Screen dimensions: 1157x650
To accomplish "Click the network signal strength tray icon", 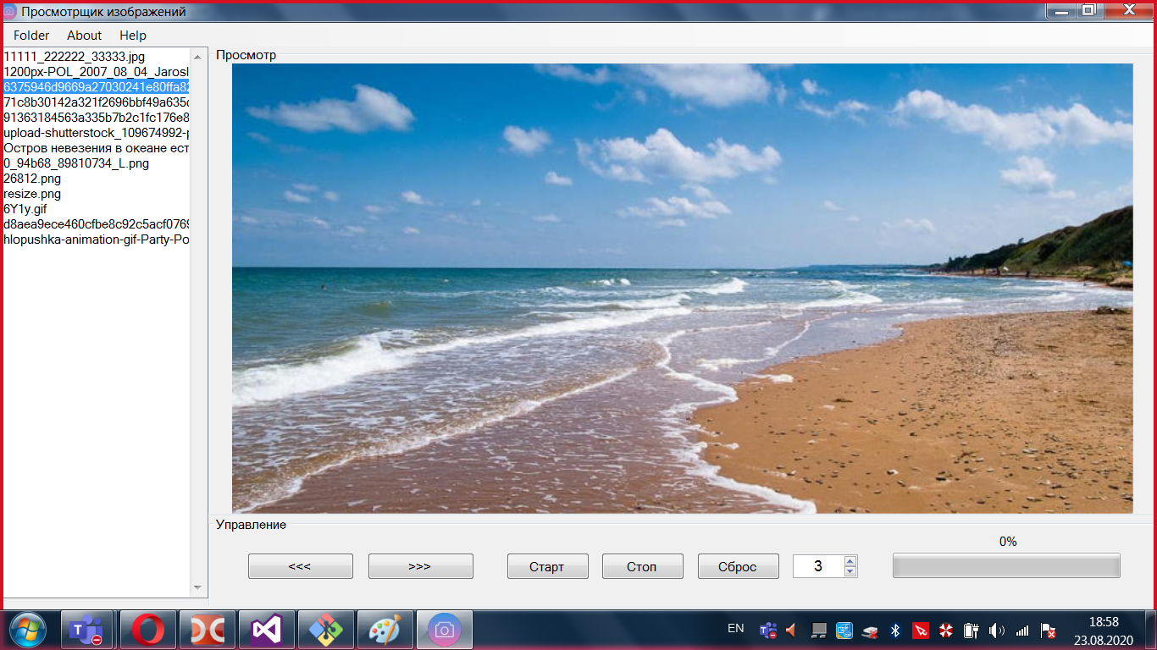I will 1023,631.
